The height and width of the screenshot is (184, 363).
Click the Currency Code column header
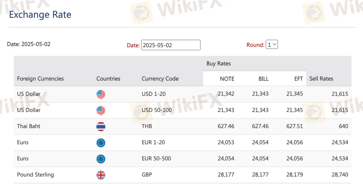[x=160, y=79]
